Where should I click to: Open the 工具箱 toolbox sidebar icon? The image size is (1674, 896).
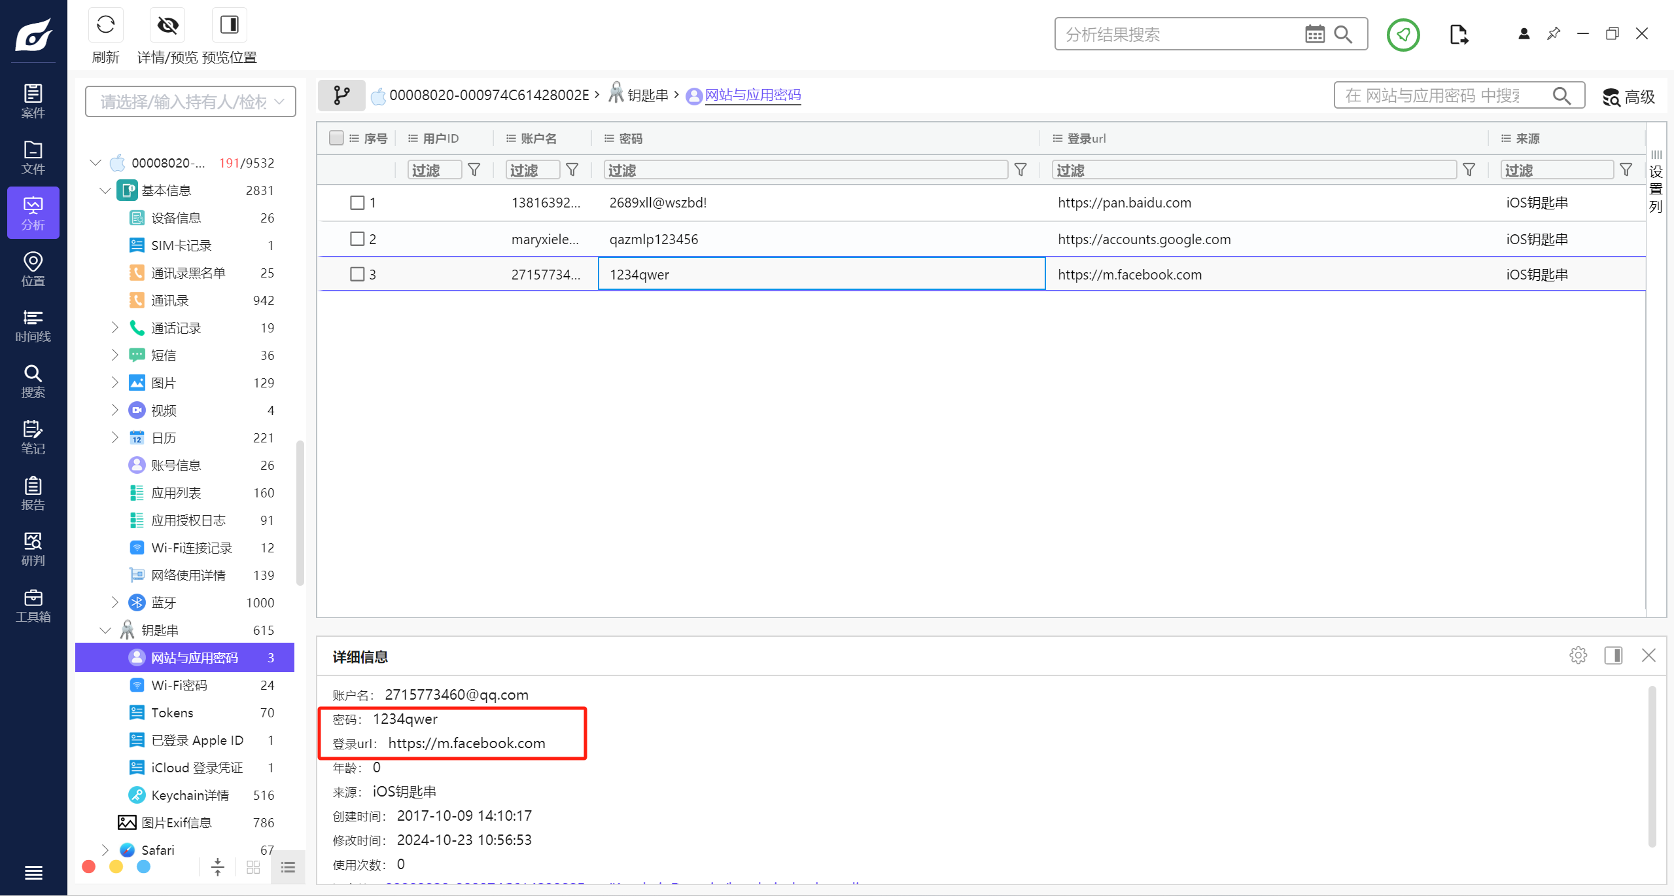pos(33,605)
